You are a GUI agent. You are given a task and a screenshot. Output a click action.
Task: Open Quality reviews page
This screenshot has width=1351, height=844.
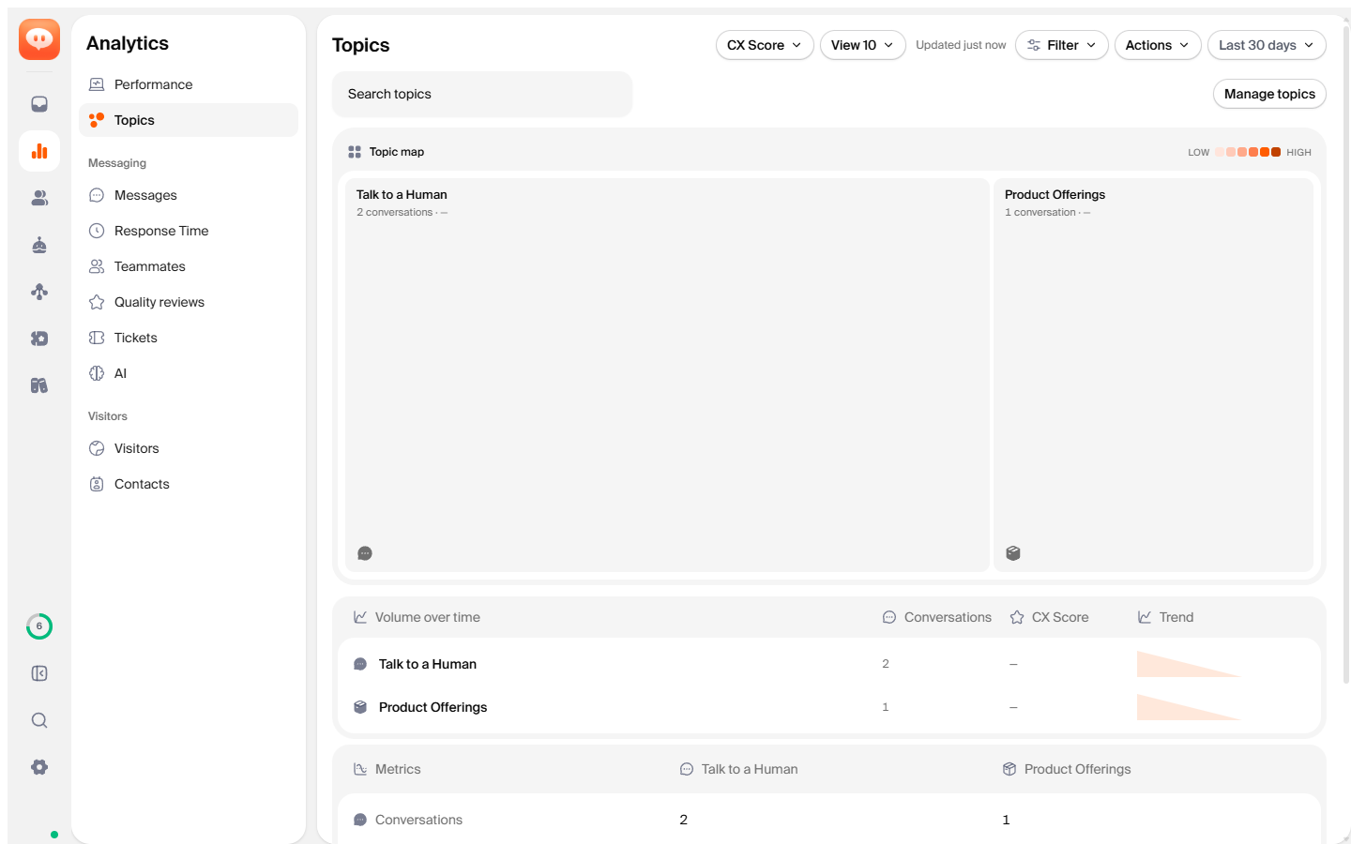(x=189, y=302)
